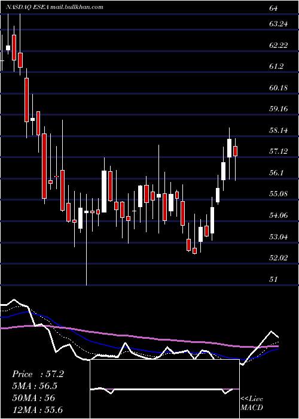
Task: Click the 52.02 price axis label
Action: coord(278,258)
